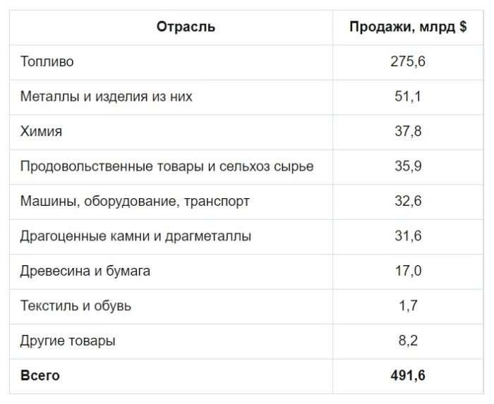
Task: Select the 51,1 sales value
Action: click(x=408, y=97)
